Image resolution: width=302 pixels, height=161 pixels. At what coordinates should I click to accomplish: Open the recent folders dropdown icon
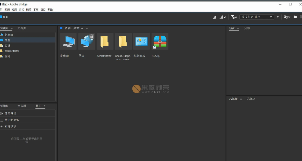[287, 17]
